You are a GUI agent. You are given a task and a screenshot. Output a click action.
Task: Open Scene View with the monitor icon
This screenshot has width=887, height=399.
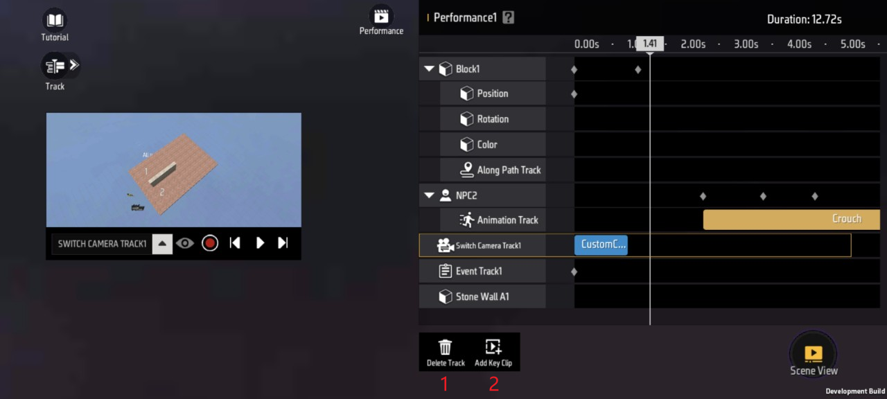814,353
